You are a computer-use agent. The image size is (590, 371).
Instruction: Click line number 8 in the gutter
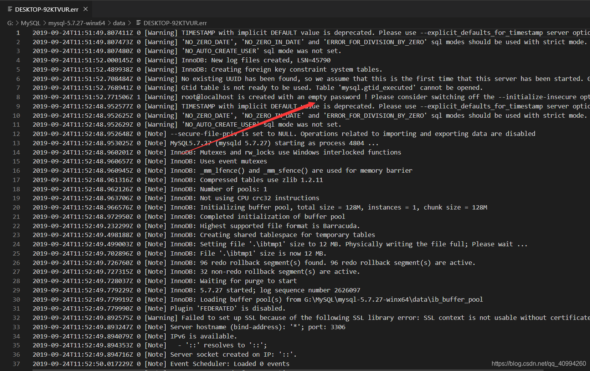[x=18, y=97]
